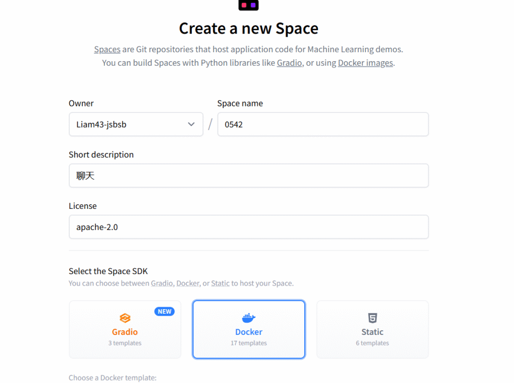Image resolution: width=514 pixels, height=383 pixels.
Task: Click the Docker link under Select the Space SDK
Action: (188, 283)
